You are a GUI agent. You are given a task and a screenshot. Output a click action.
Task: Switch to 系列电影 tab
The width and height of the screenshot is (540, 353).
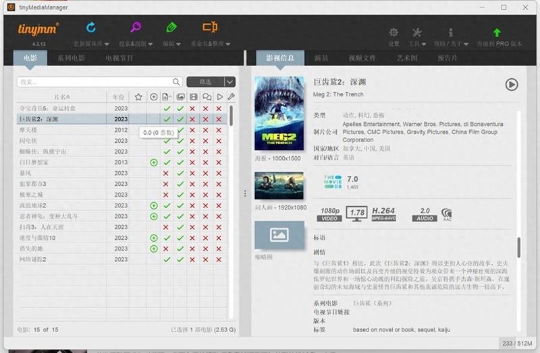pos(71,58)
